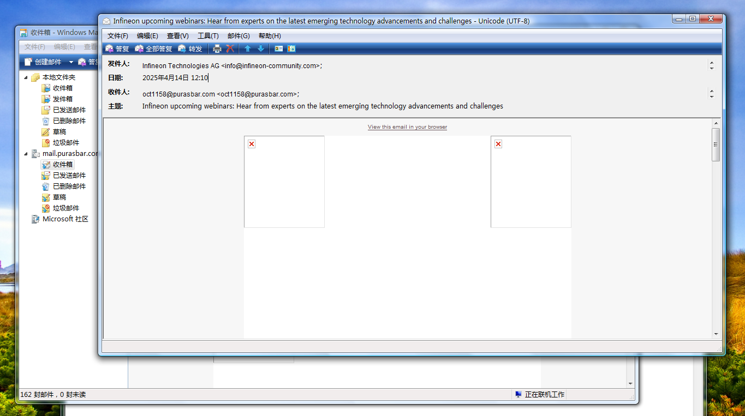
Task: Click sender field scroll up arrow
Action: 712,62
